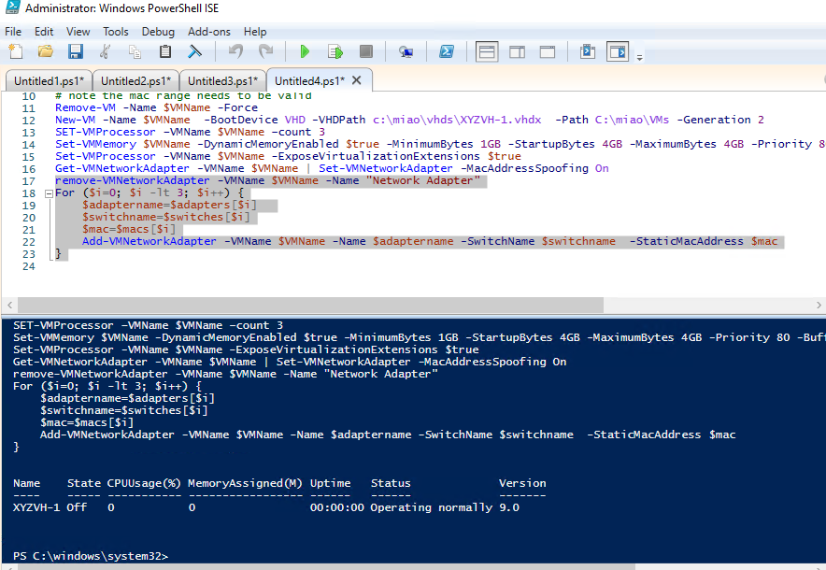The height and width of the screenshot is (570, 826).
Task: Close the Untitled4.ps1 tab
Action: click(x=357, y=80)
